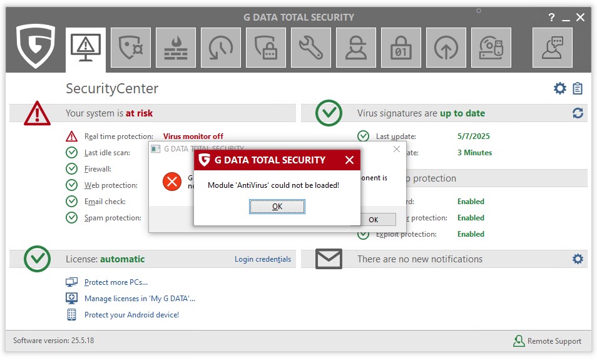This screenshot has height=360, width=597.
Task: Select Real time protection label
Action: click(x=119, y=136)
